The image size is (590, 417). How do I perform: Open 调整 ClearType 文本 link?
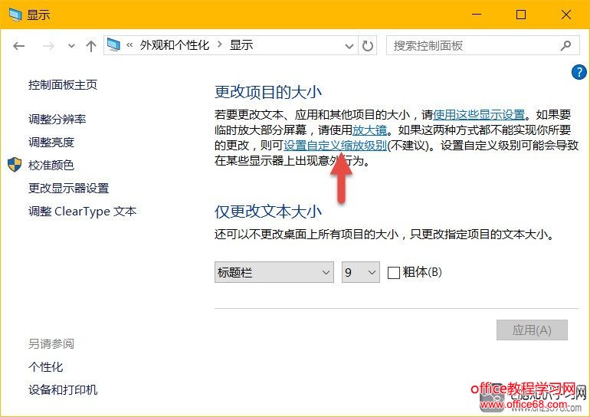coord(83,211)
